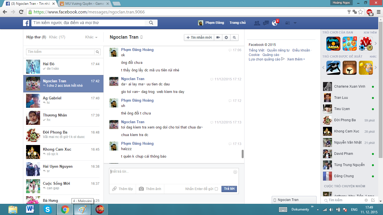Click the Song Arena game icon
This screenshot has height=215, width=383.
[x=333, y=44]
